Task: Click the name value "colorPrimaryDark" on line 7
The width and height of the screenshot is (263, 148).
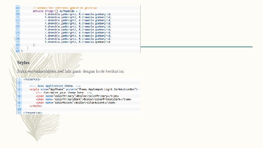Action: 68,99
